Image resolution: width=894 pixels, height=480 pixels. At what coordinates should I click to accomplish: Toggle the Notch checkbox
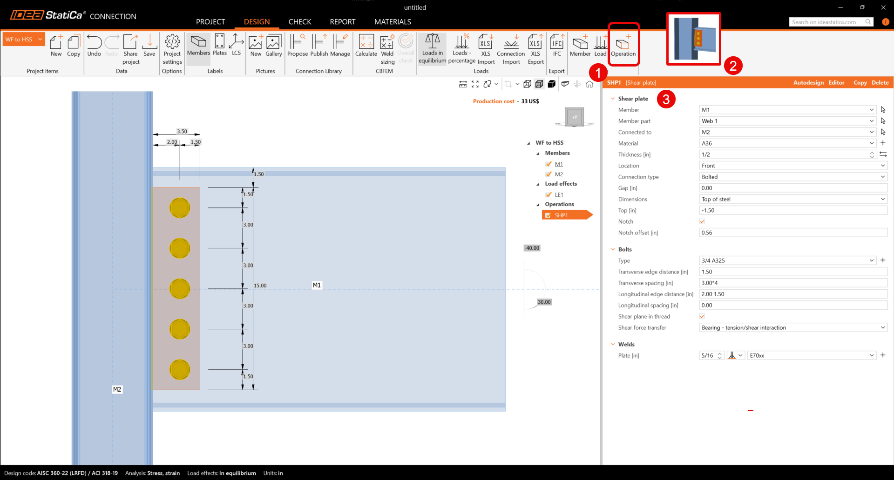(x=702, y=222)
